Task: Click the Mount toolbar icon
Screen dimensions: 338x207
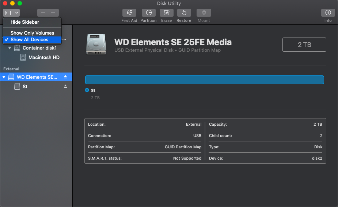Action: point(204,13)
